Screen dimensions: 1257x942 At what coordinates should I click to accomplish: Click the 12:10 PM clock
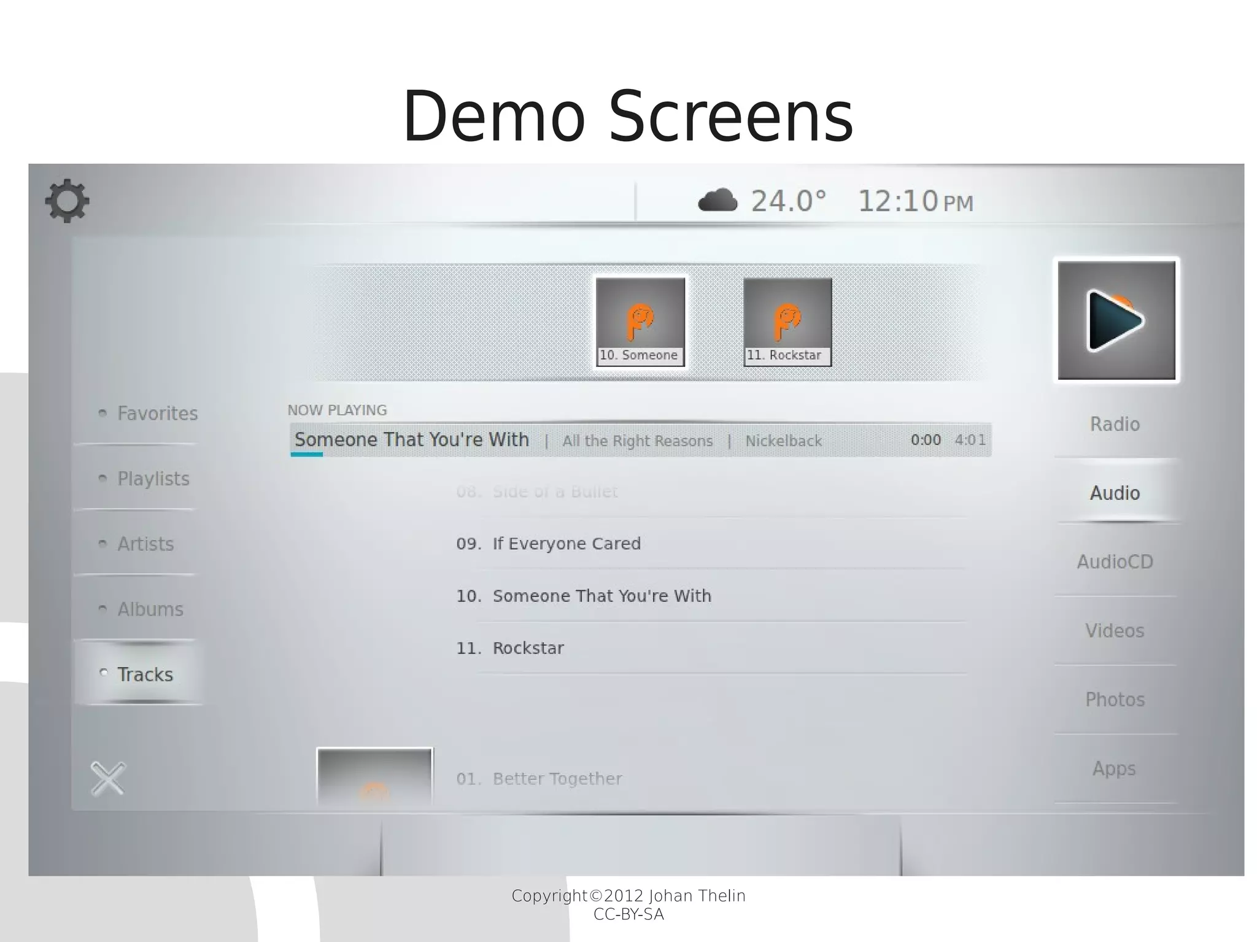pyautogui.click(x=915, y=201)
